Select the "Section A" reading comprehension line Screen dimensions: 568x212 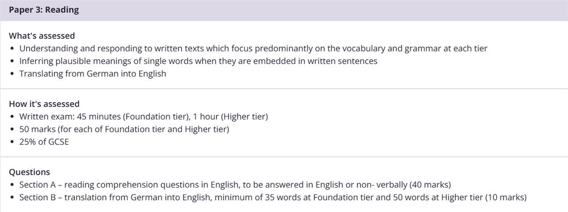235,185
